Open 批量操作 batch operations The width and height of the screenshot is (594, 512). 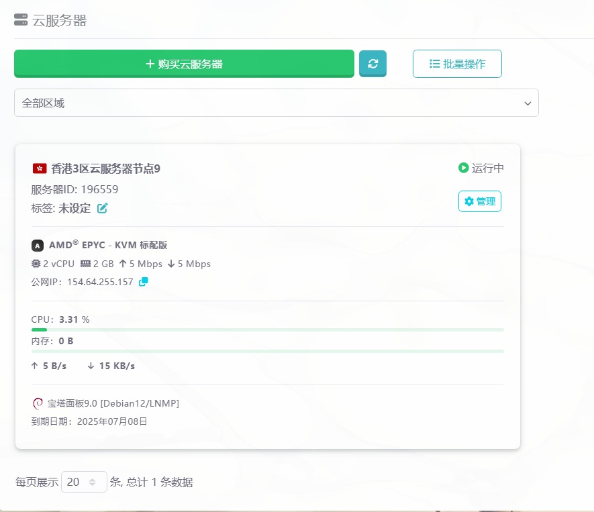457,64
